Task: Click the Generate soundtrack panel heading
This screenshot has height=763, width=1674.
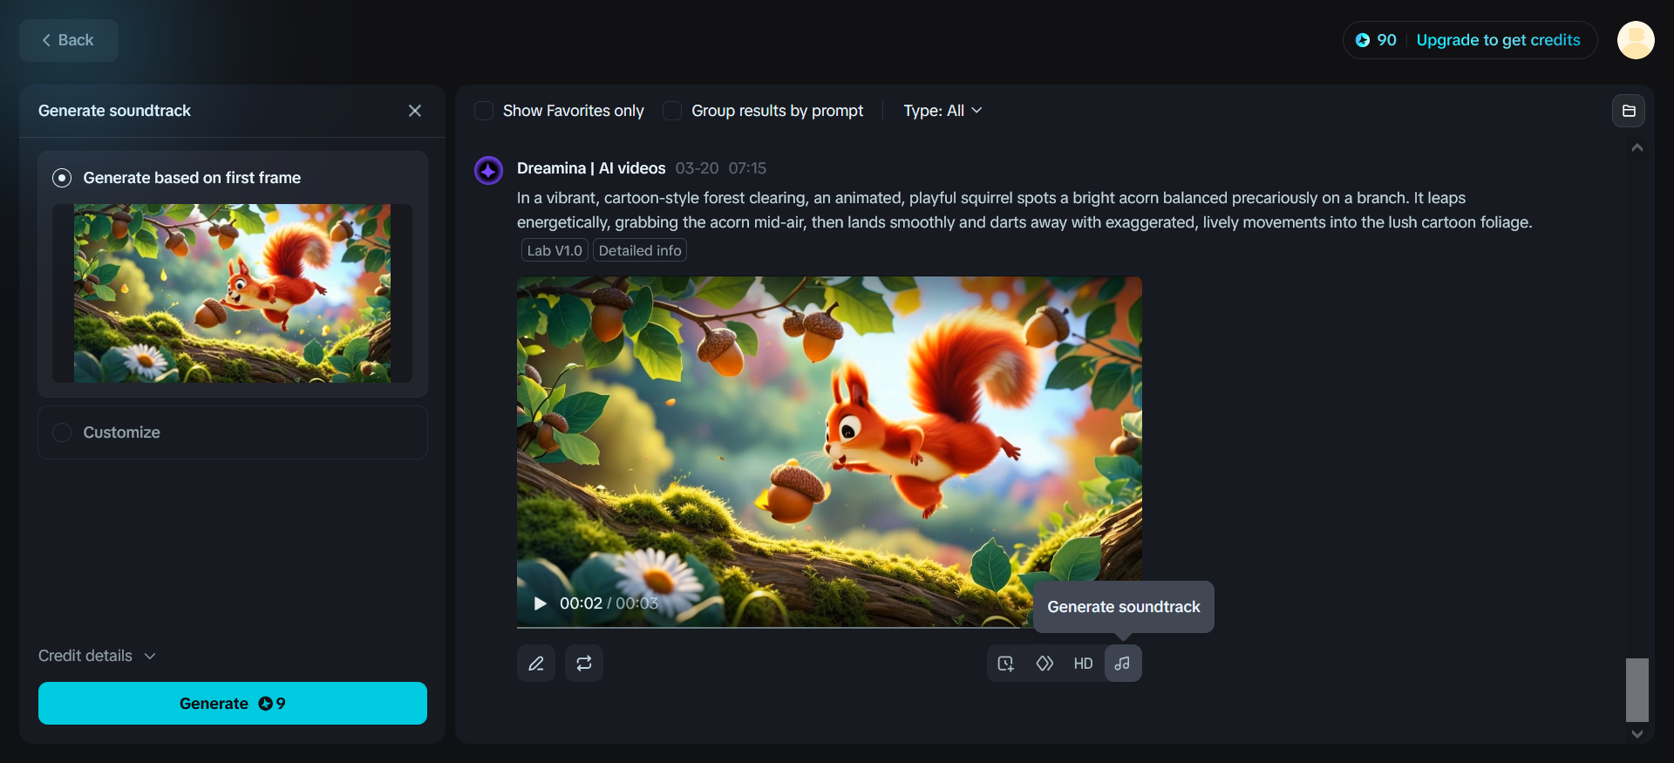Action: (x=114, y=111)
